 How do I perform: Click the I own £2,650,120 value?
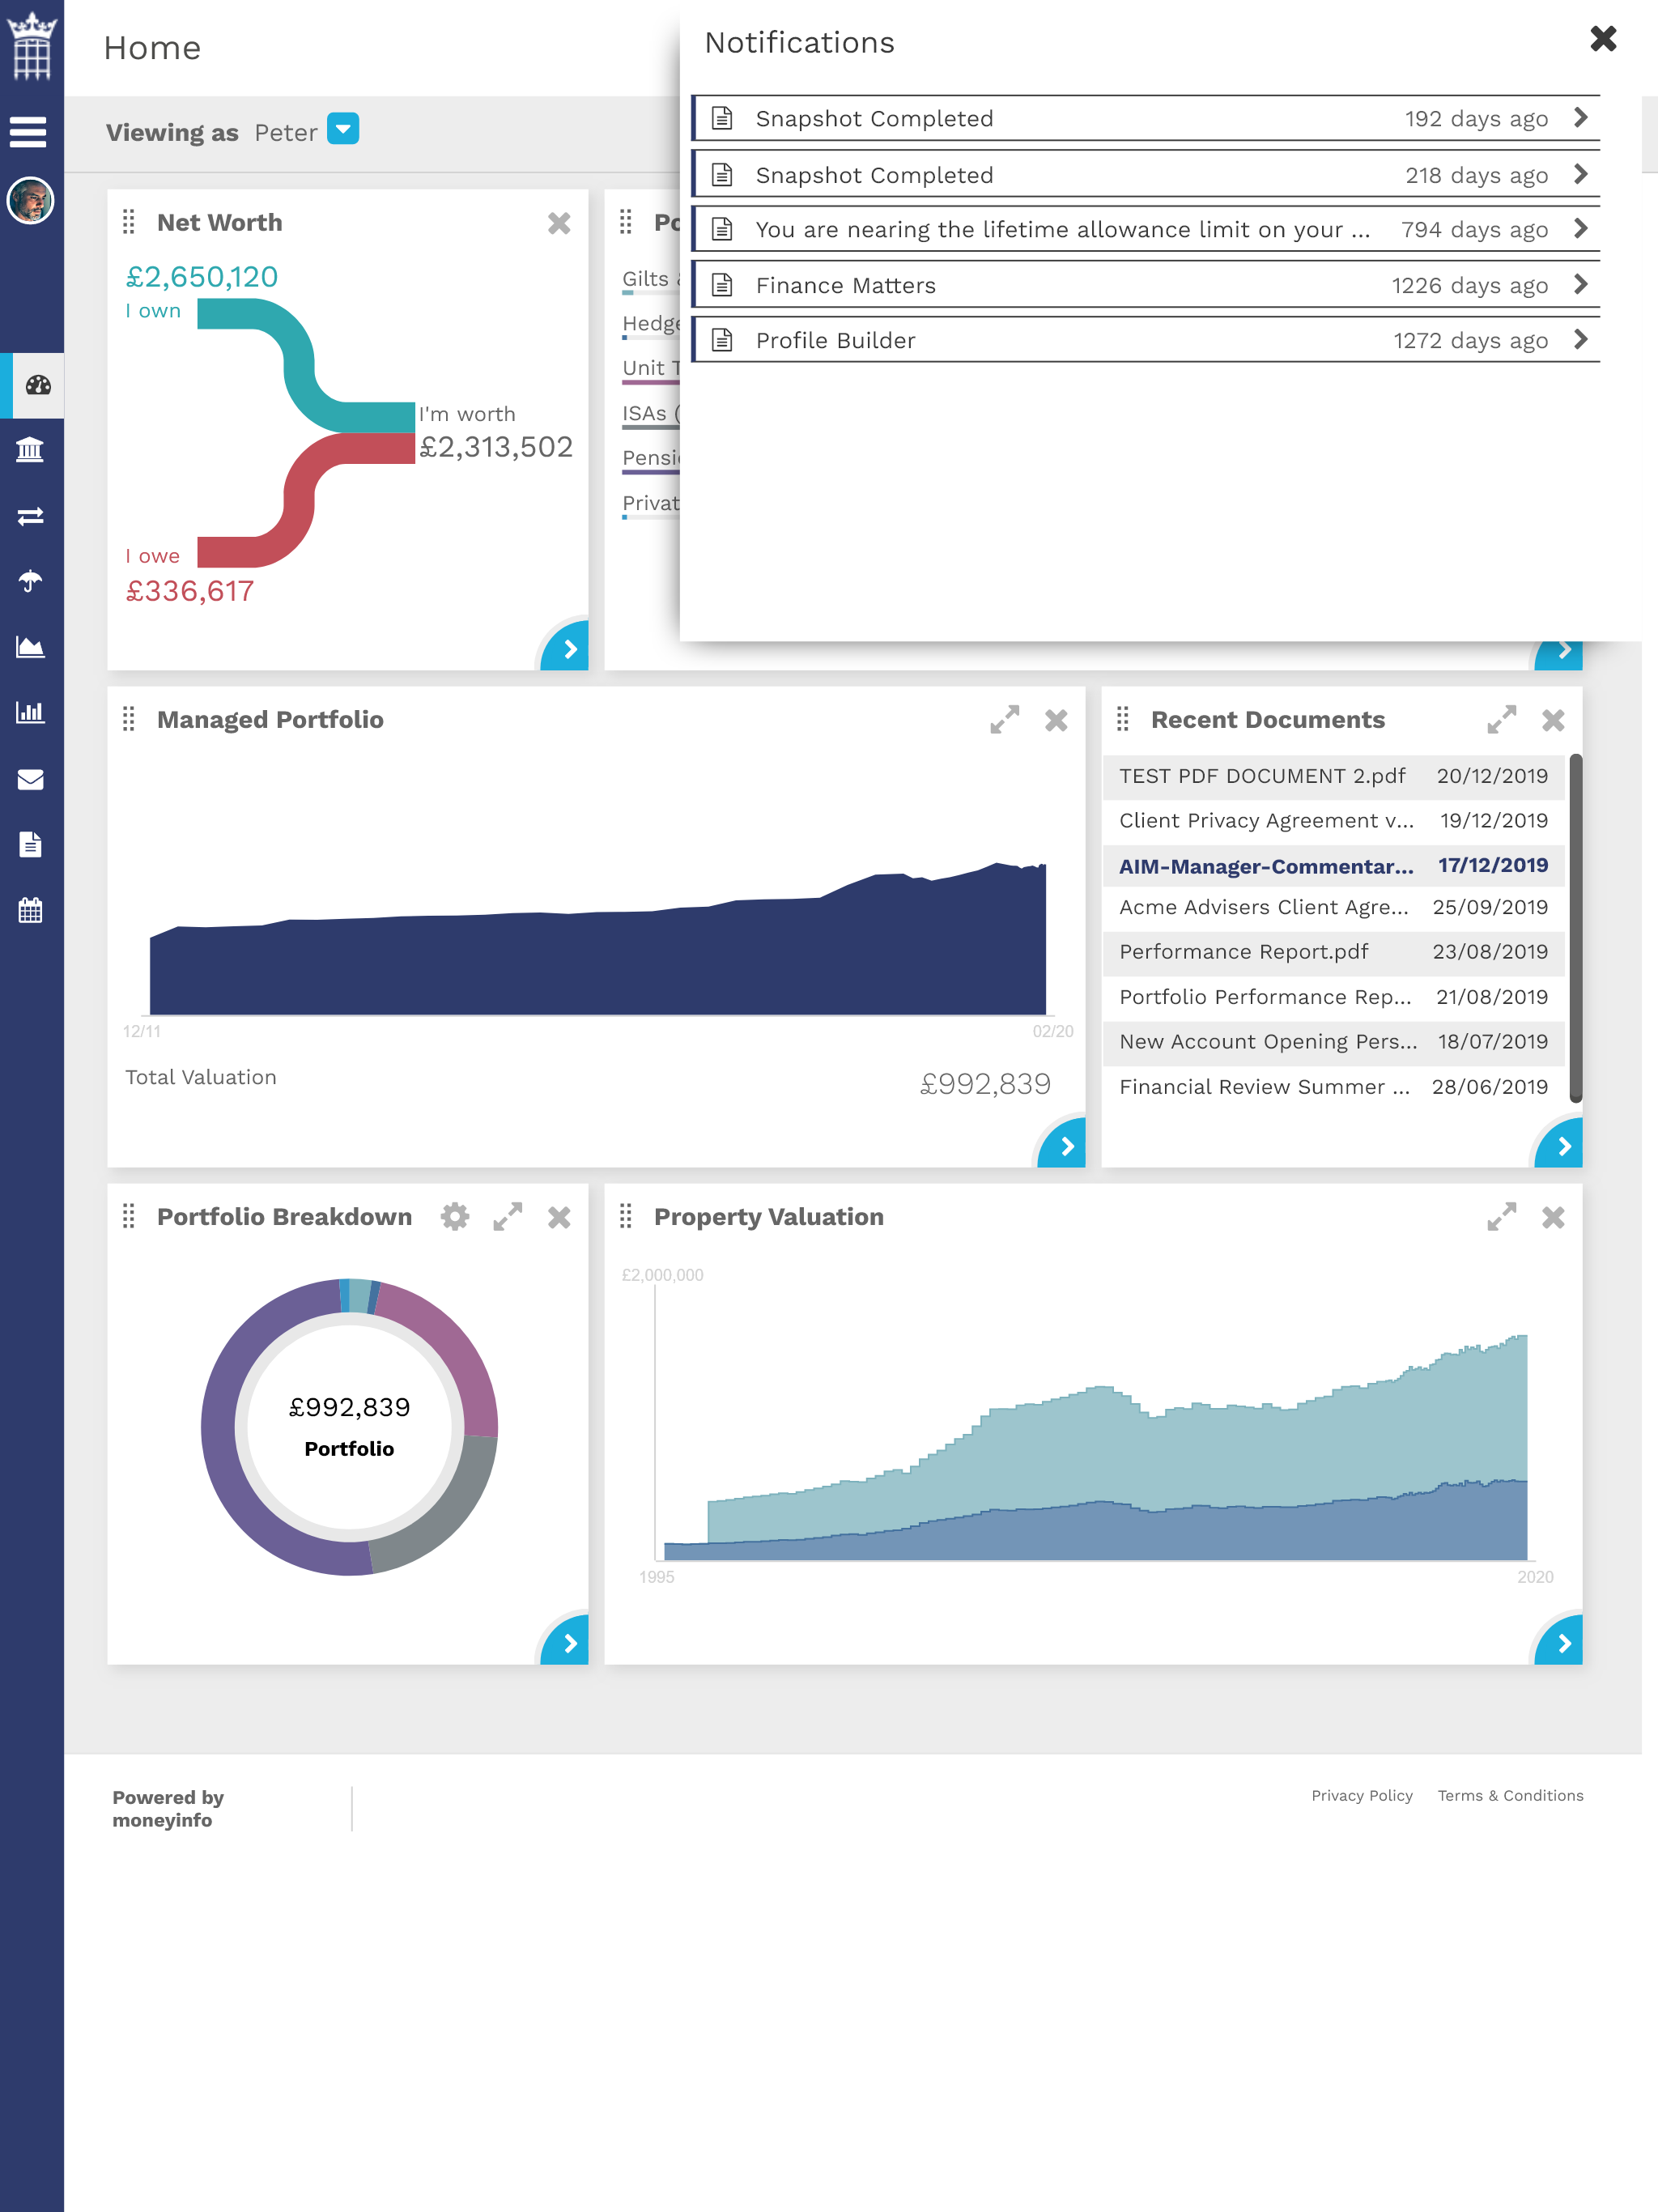pyautogui.click(x=202, y=277)
